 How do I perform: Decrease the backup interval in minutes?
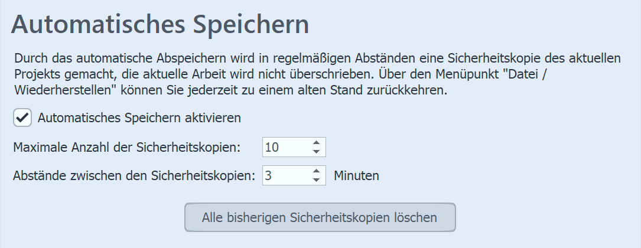(317, 180)
